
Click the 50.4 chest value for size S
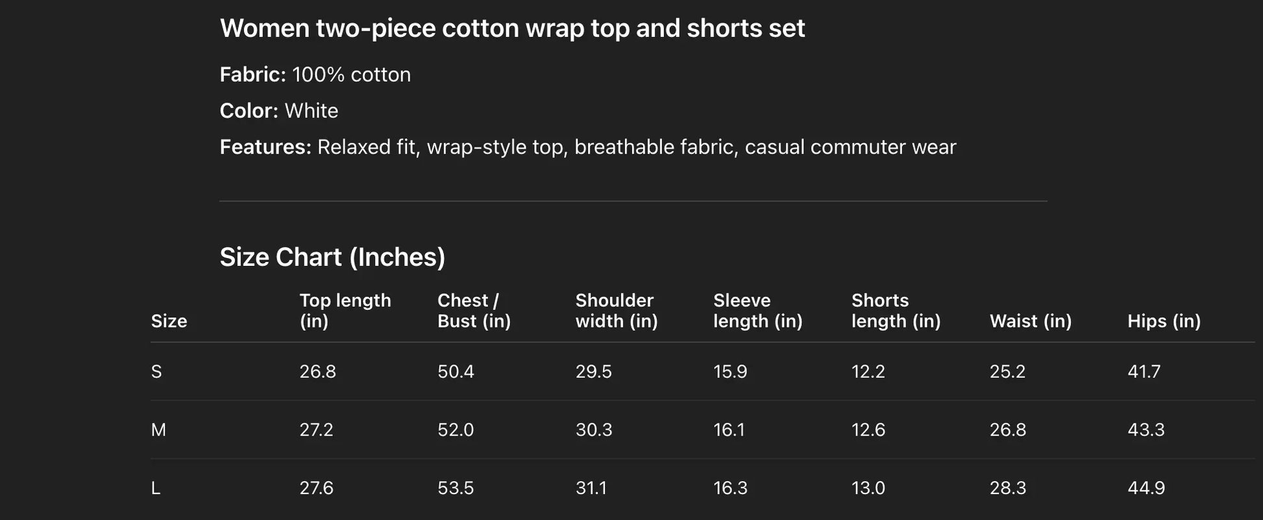tap(456, 372)
